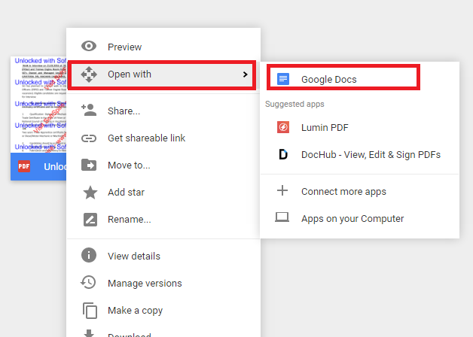Select the Open with menu entry

(162, 74)
